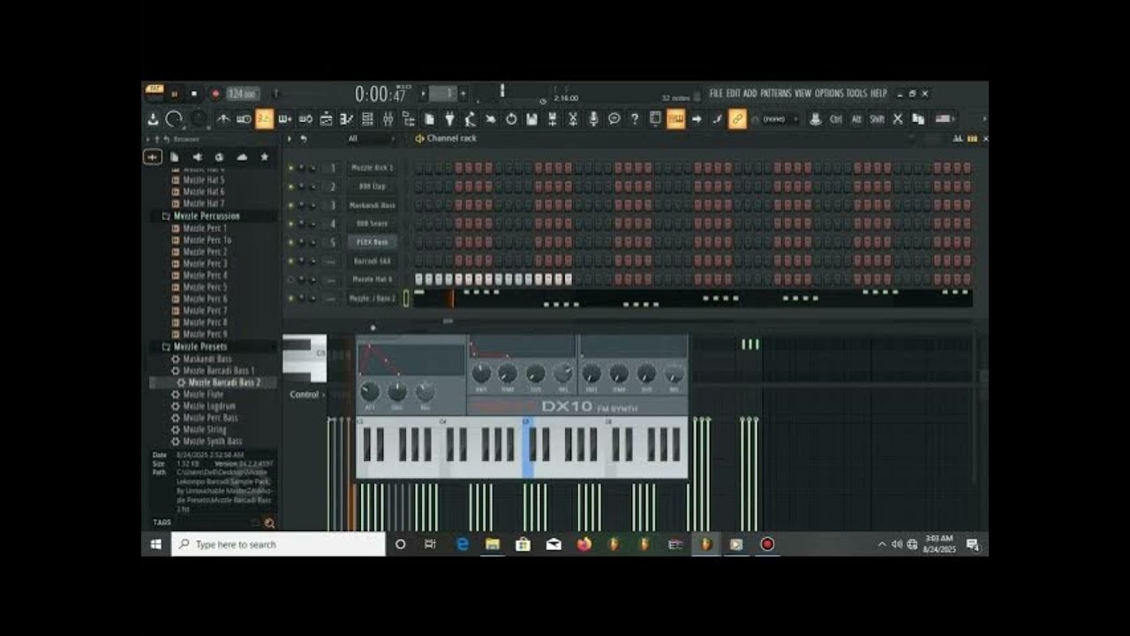
Task: Click the microphone recording icon
Action: tap(594, 118)
